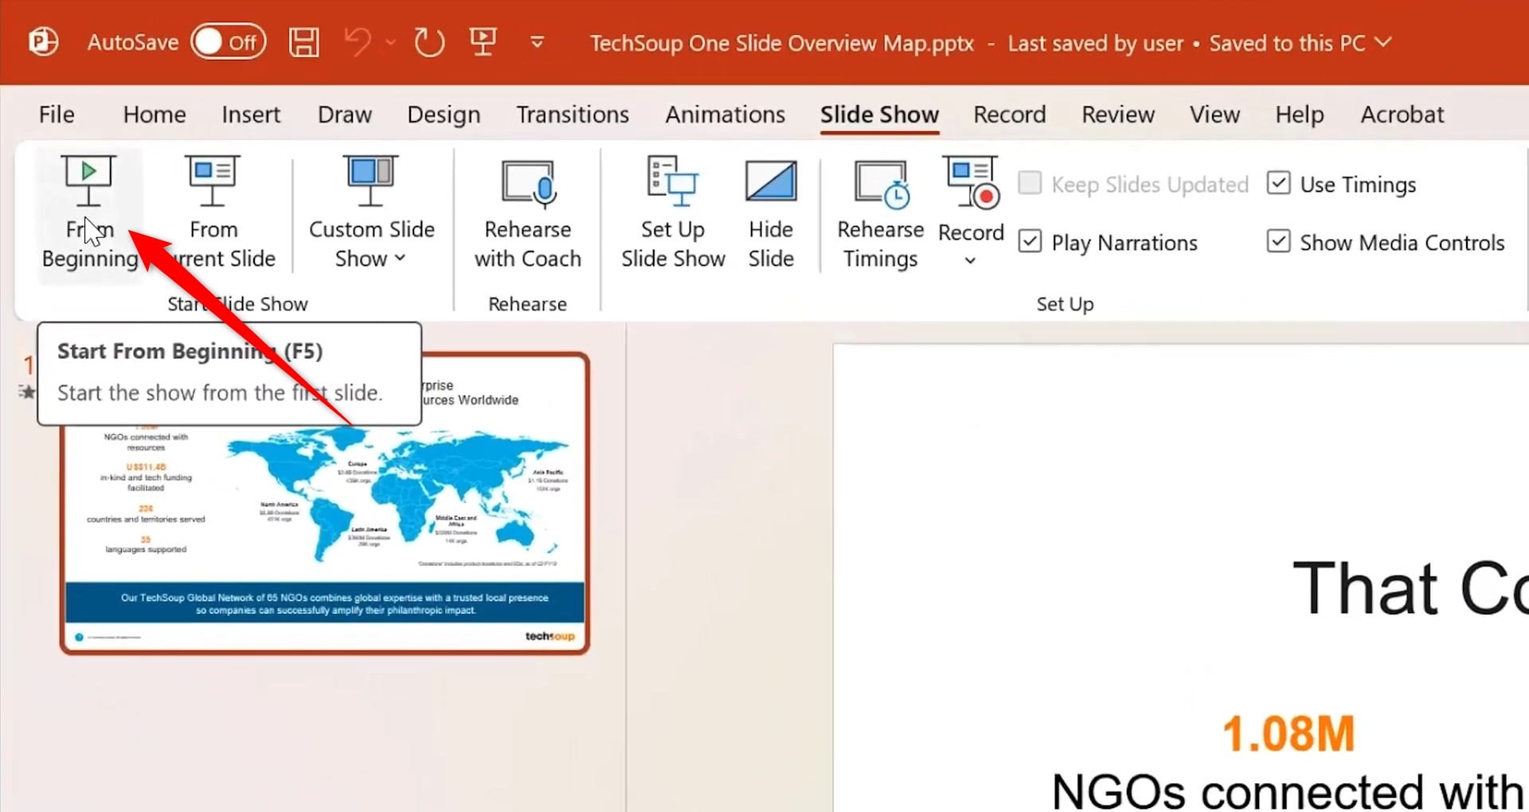The width and height of the screenshot is (1529, 812).
Task: Start Rehearse Timings
Action: coord(880,213)
